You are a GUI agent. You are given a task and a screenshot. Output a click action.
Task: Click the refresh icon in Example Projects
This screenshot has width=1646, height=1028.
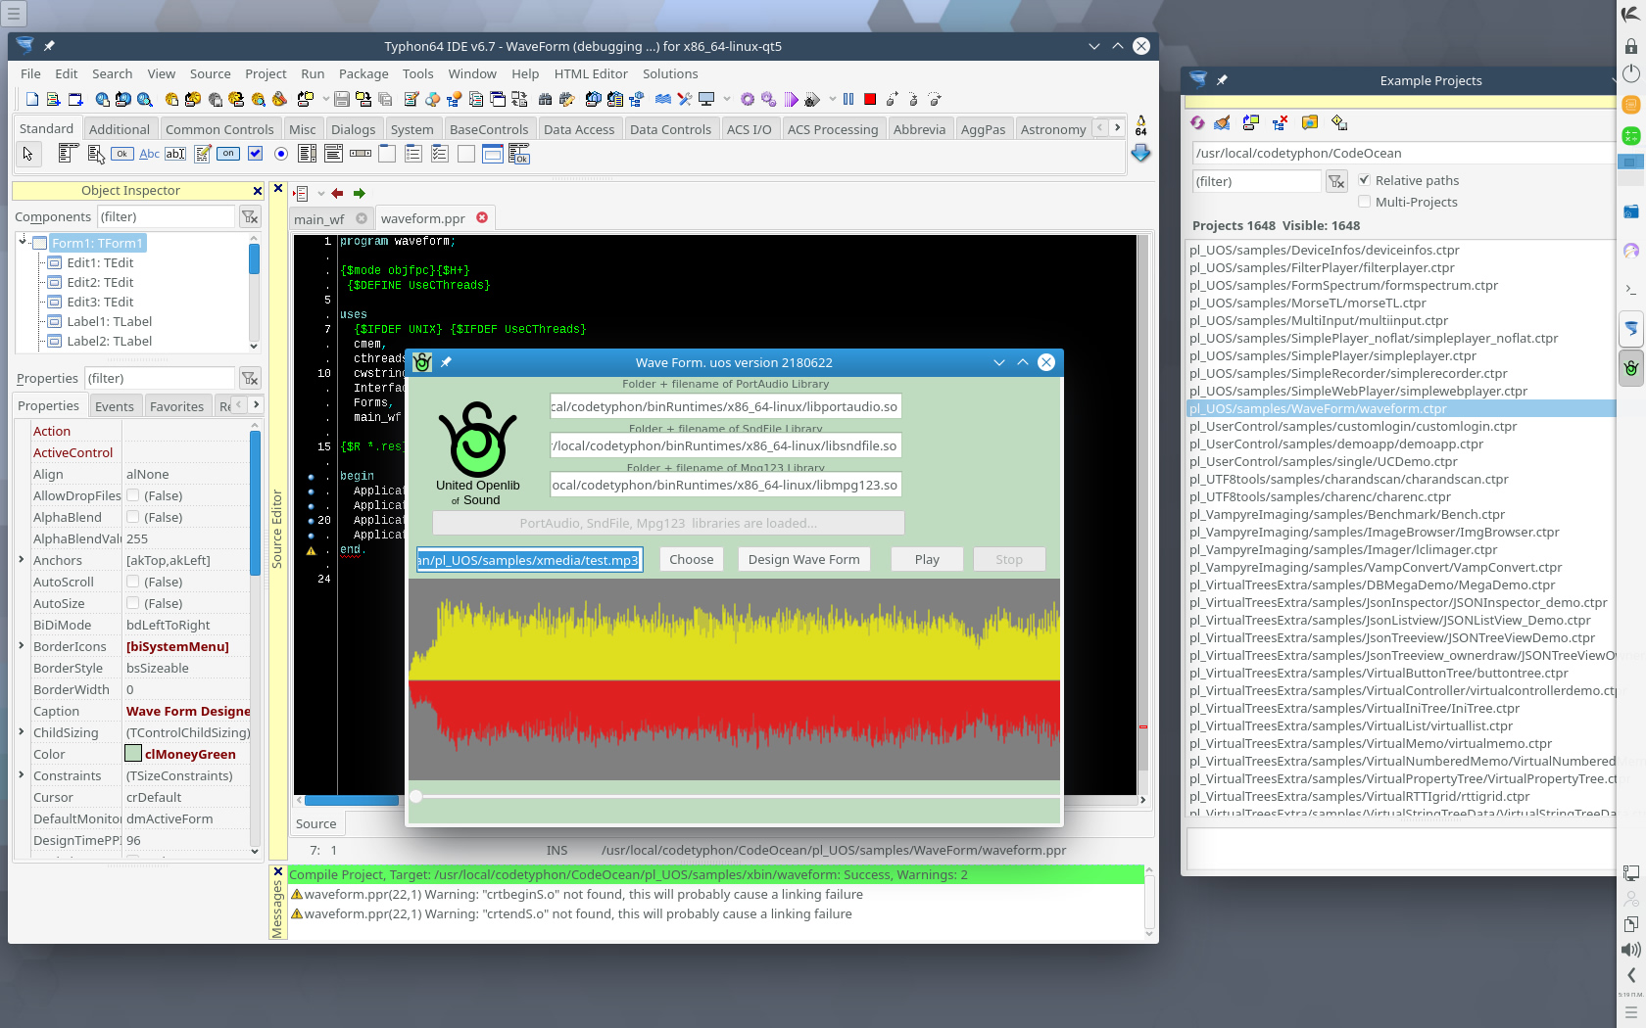pyautogui.click(x=1197, y=123)
